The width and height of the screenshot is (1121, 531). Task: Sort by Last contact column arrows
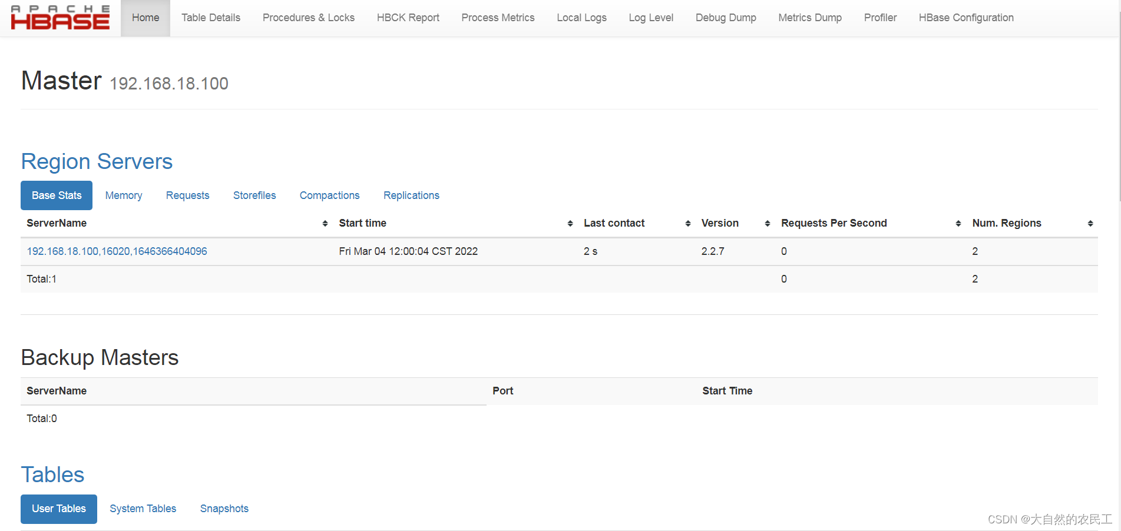(688, 224)
